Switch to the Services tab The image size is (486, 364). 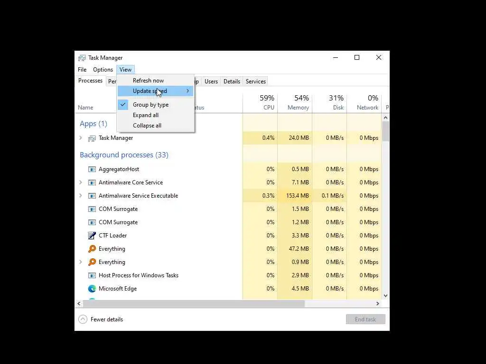[x=256, y=82]
